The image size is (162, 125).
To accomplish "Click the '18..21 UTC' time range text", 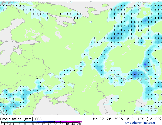I will (135, 119).
